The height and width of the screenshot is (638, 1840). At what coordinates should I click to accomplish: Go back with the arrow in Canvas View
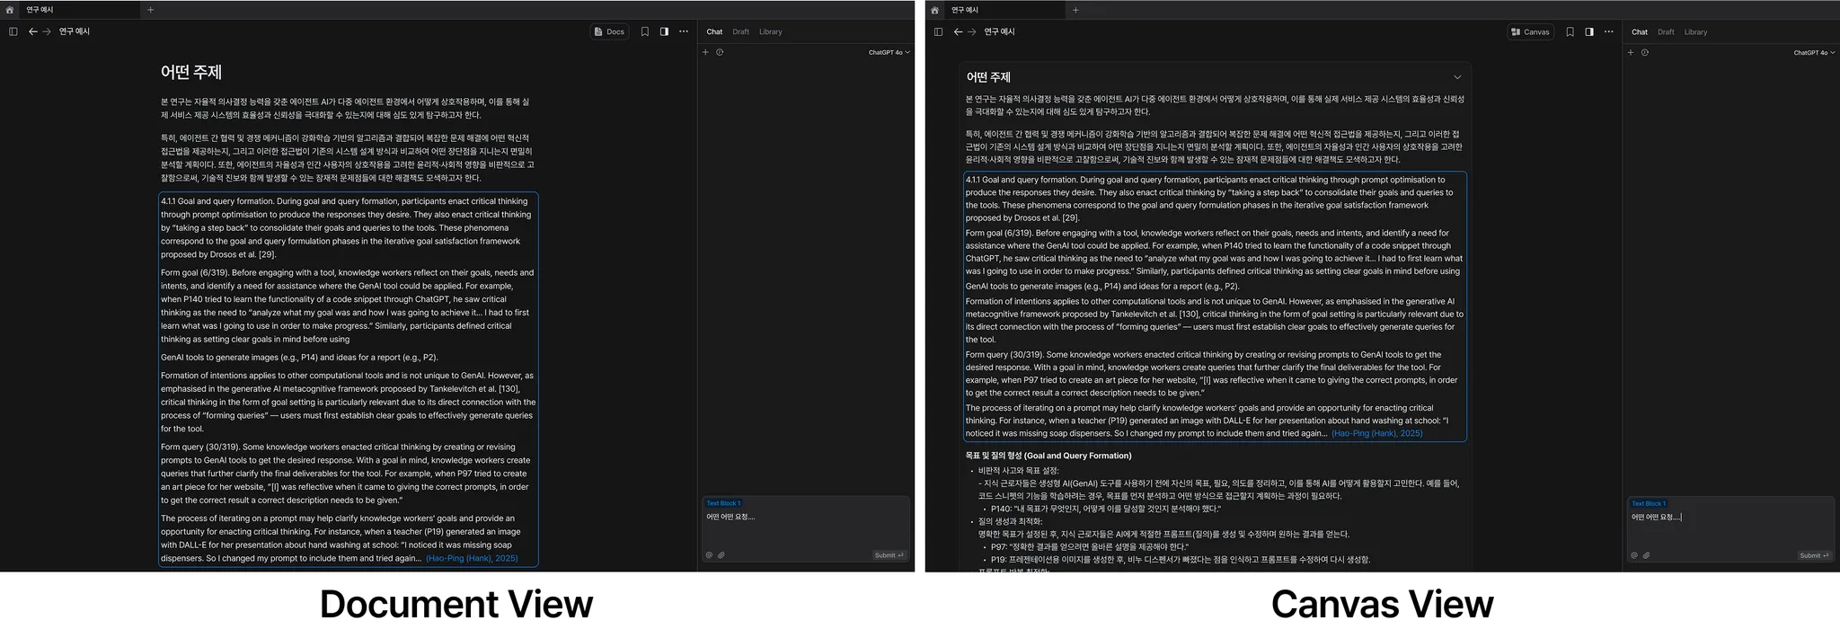tap(959, 31)
